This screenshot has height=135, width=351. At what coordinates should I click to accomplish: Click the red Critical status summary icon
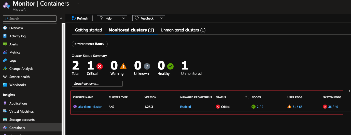coord(100,66)
